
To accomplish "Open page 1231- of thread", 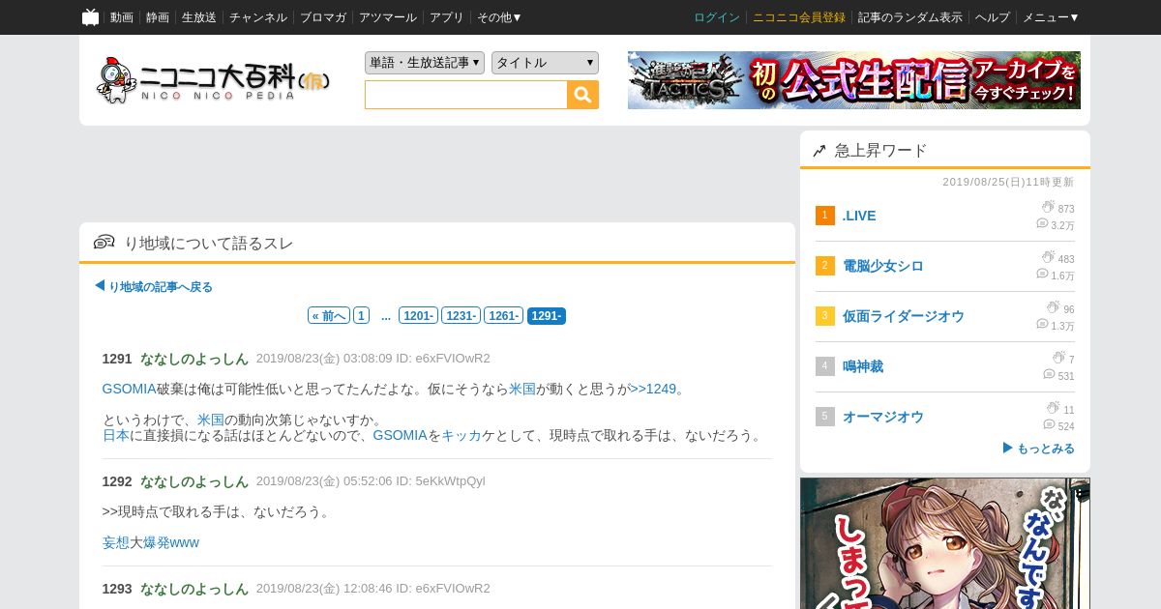I will click(x=461, y=316).
